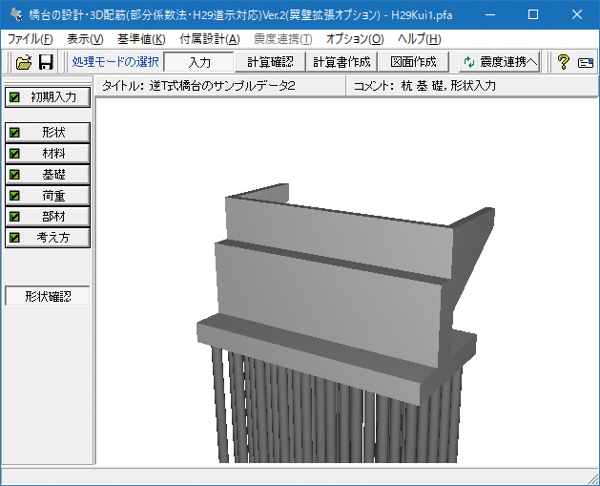Click the green check icon on 考え方

pos(14,238)
